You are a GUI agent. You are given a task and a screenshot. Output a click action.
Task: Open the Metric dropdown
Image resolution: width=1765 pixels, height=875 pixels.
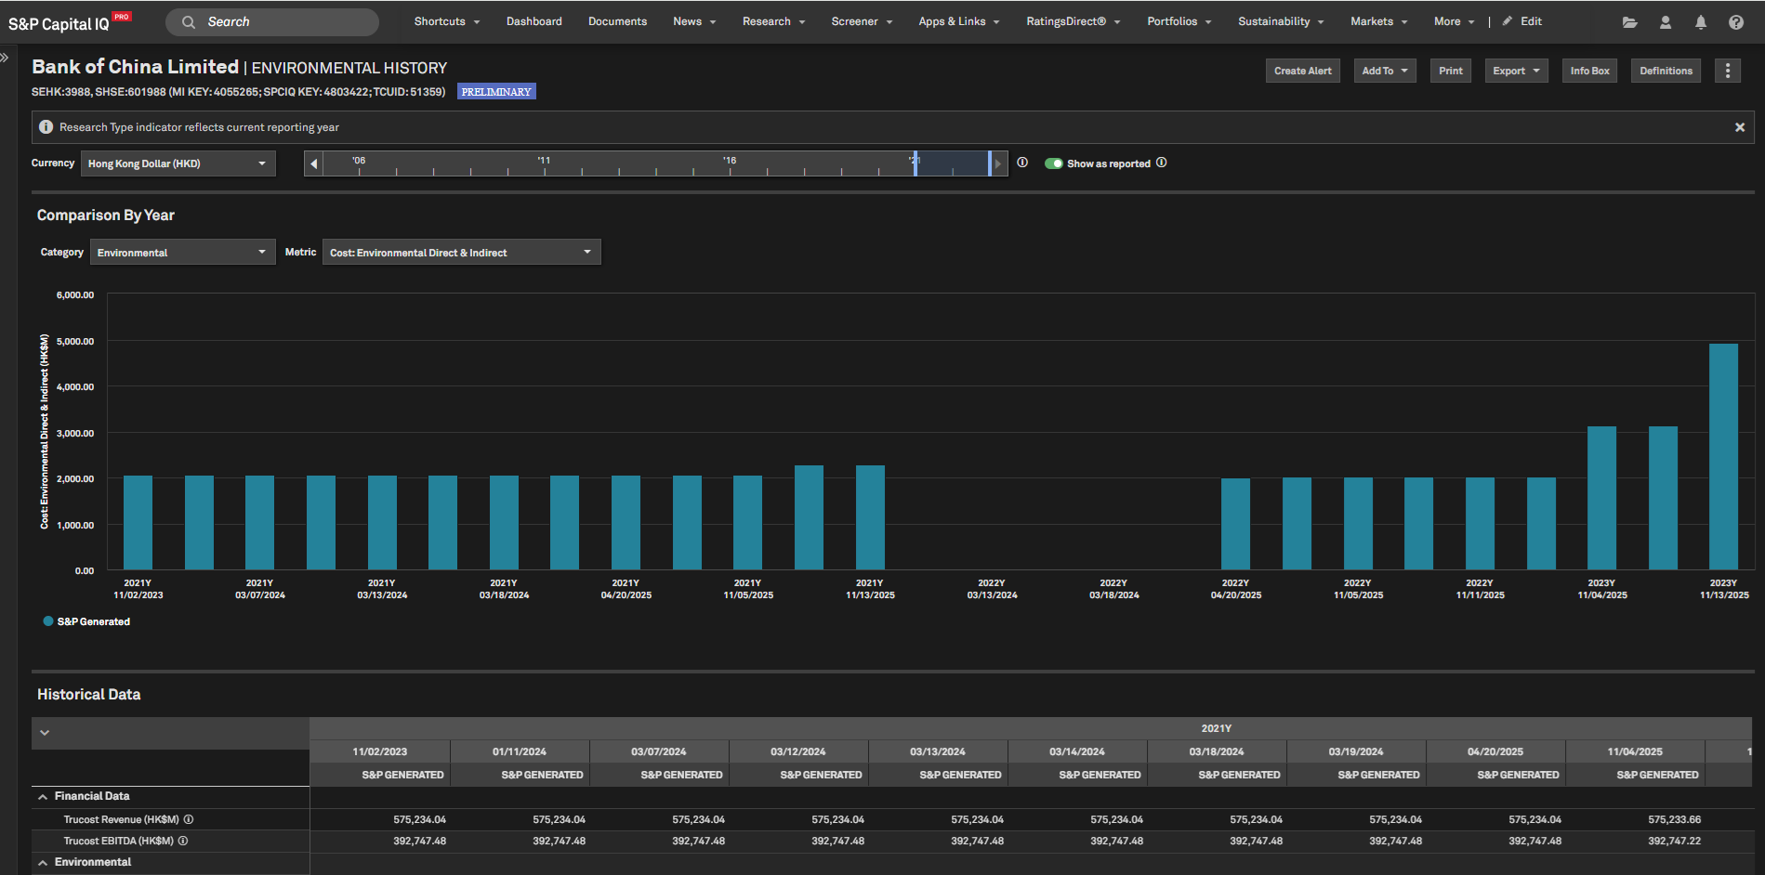pyautogui.click(x=461, y=253)
